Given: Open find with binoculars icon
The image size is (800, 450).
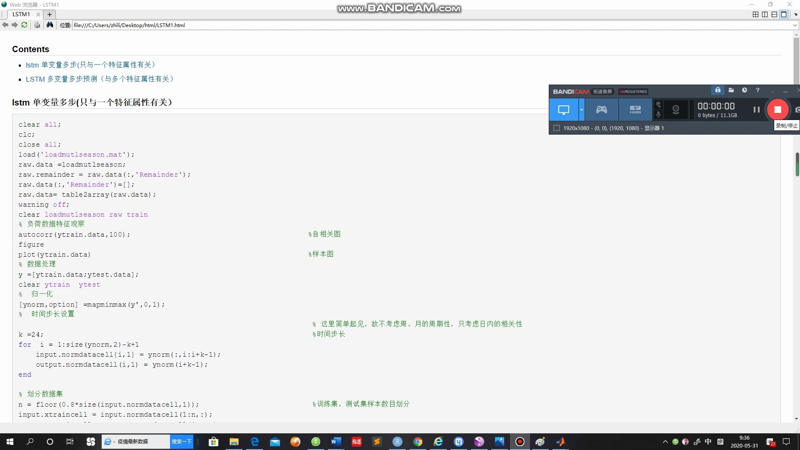Looking at the screenshot, I should pyautogui.click(x=50, y=25).
